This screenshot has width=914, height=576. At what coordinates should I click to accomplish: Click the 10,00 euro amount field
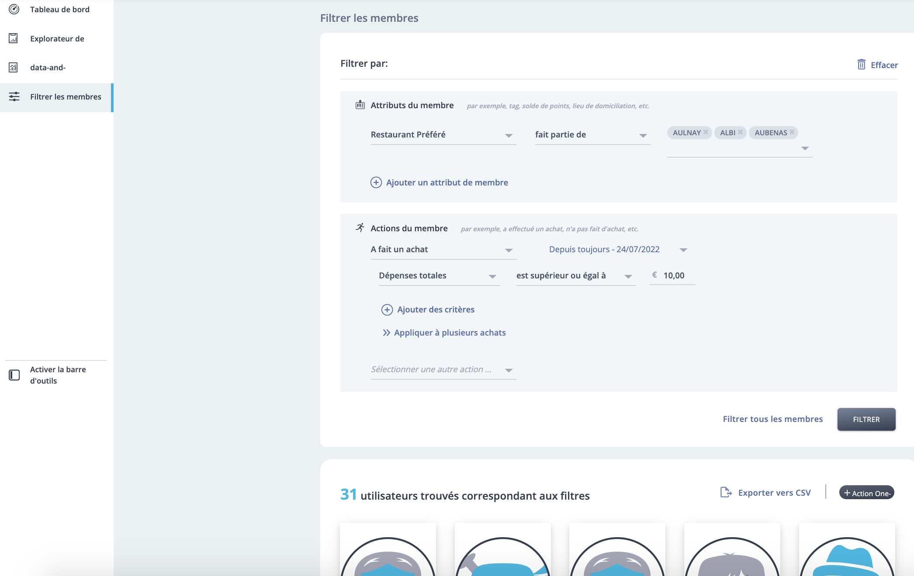tap(672, 275)
